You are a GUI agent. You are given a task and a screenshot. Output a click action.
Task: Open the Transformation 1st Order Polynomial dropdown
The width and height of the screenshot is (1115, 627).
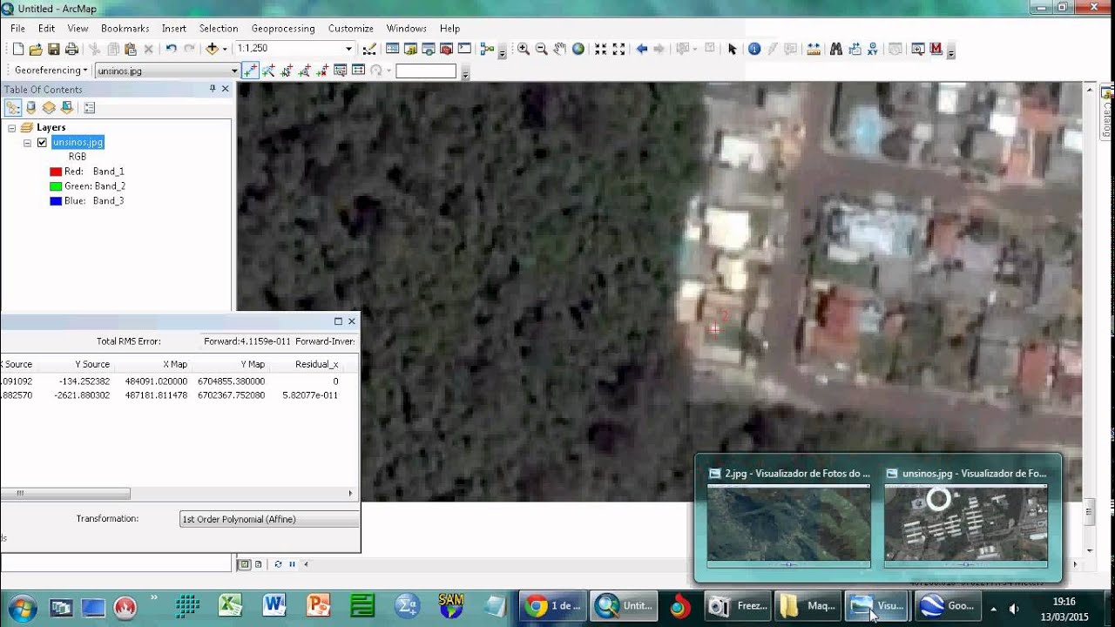[x=269, y=519]
